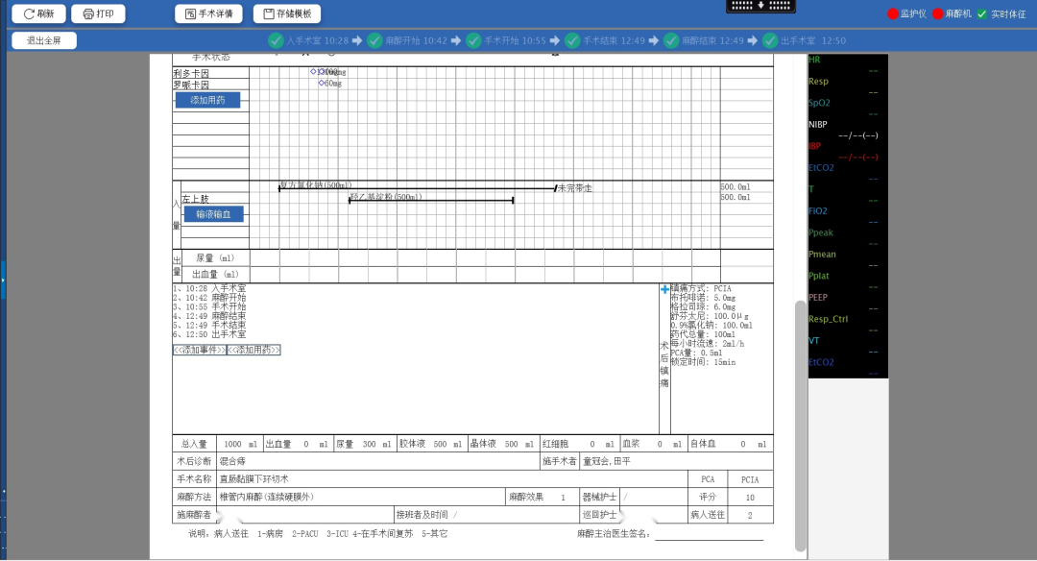
Task: Expand the top-center collapsed dropdown handle
Action: [760, 6]
